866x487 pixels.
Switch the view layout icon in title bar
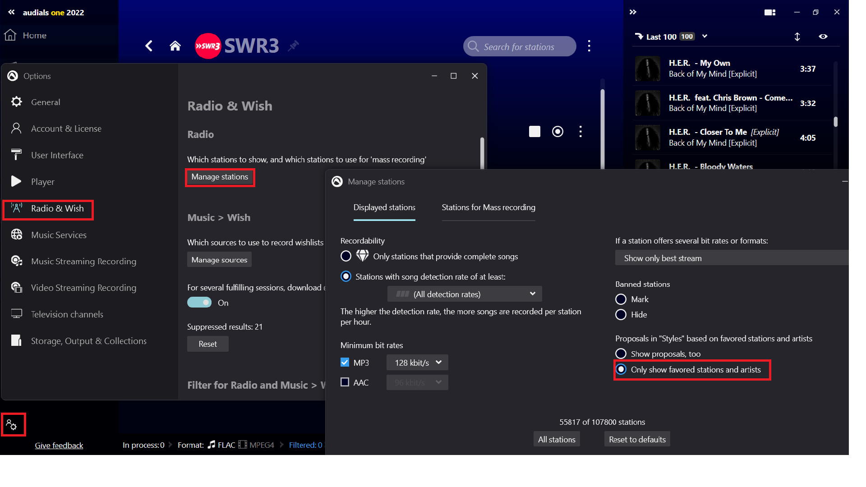tap(770, 12)
